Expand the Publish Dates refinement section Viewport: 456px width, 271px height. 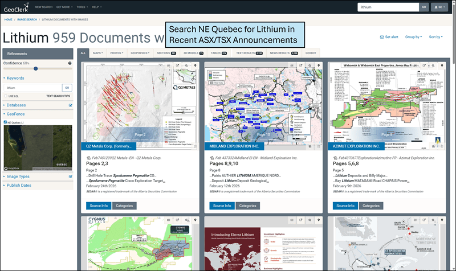[x=19, y=185]
